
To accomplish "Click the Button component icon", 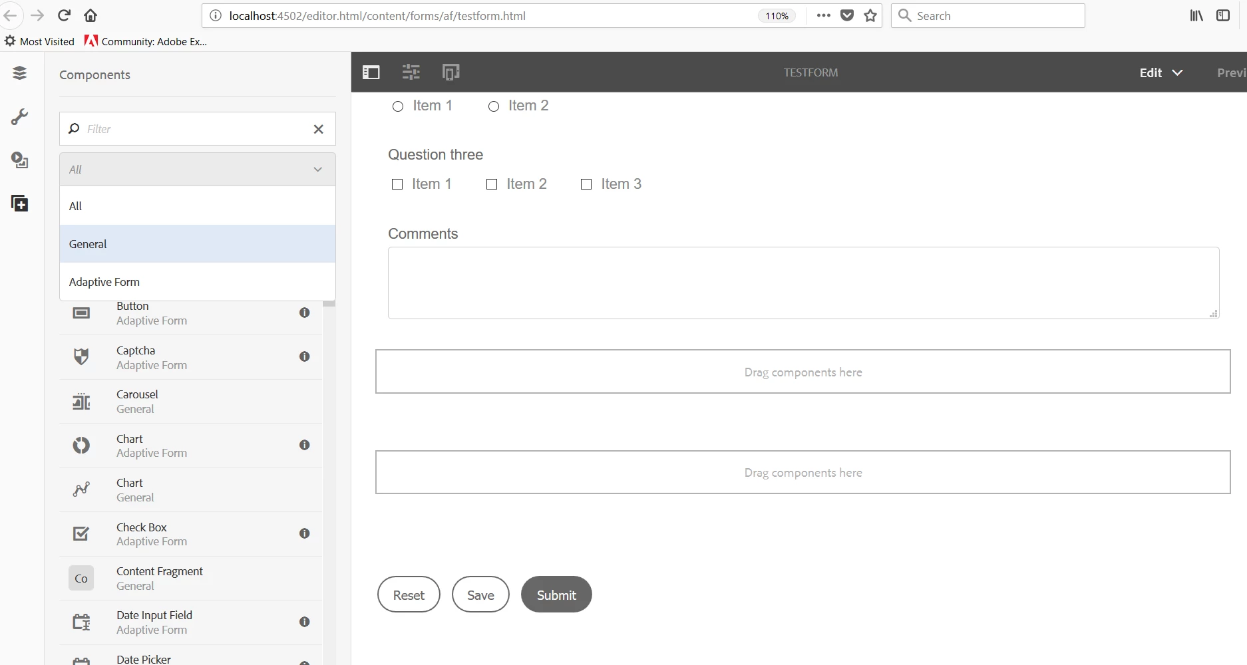I will pos(81,313).
